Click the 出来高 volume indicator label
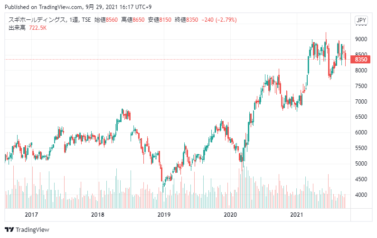This screenshot has height=238, width=377. (17, 28)
